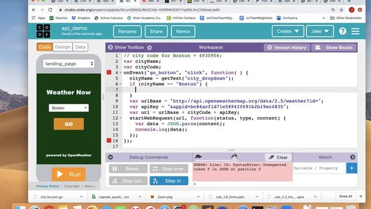Click the browser back arrow

click(34, 10)
